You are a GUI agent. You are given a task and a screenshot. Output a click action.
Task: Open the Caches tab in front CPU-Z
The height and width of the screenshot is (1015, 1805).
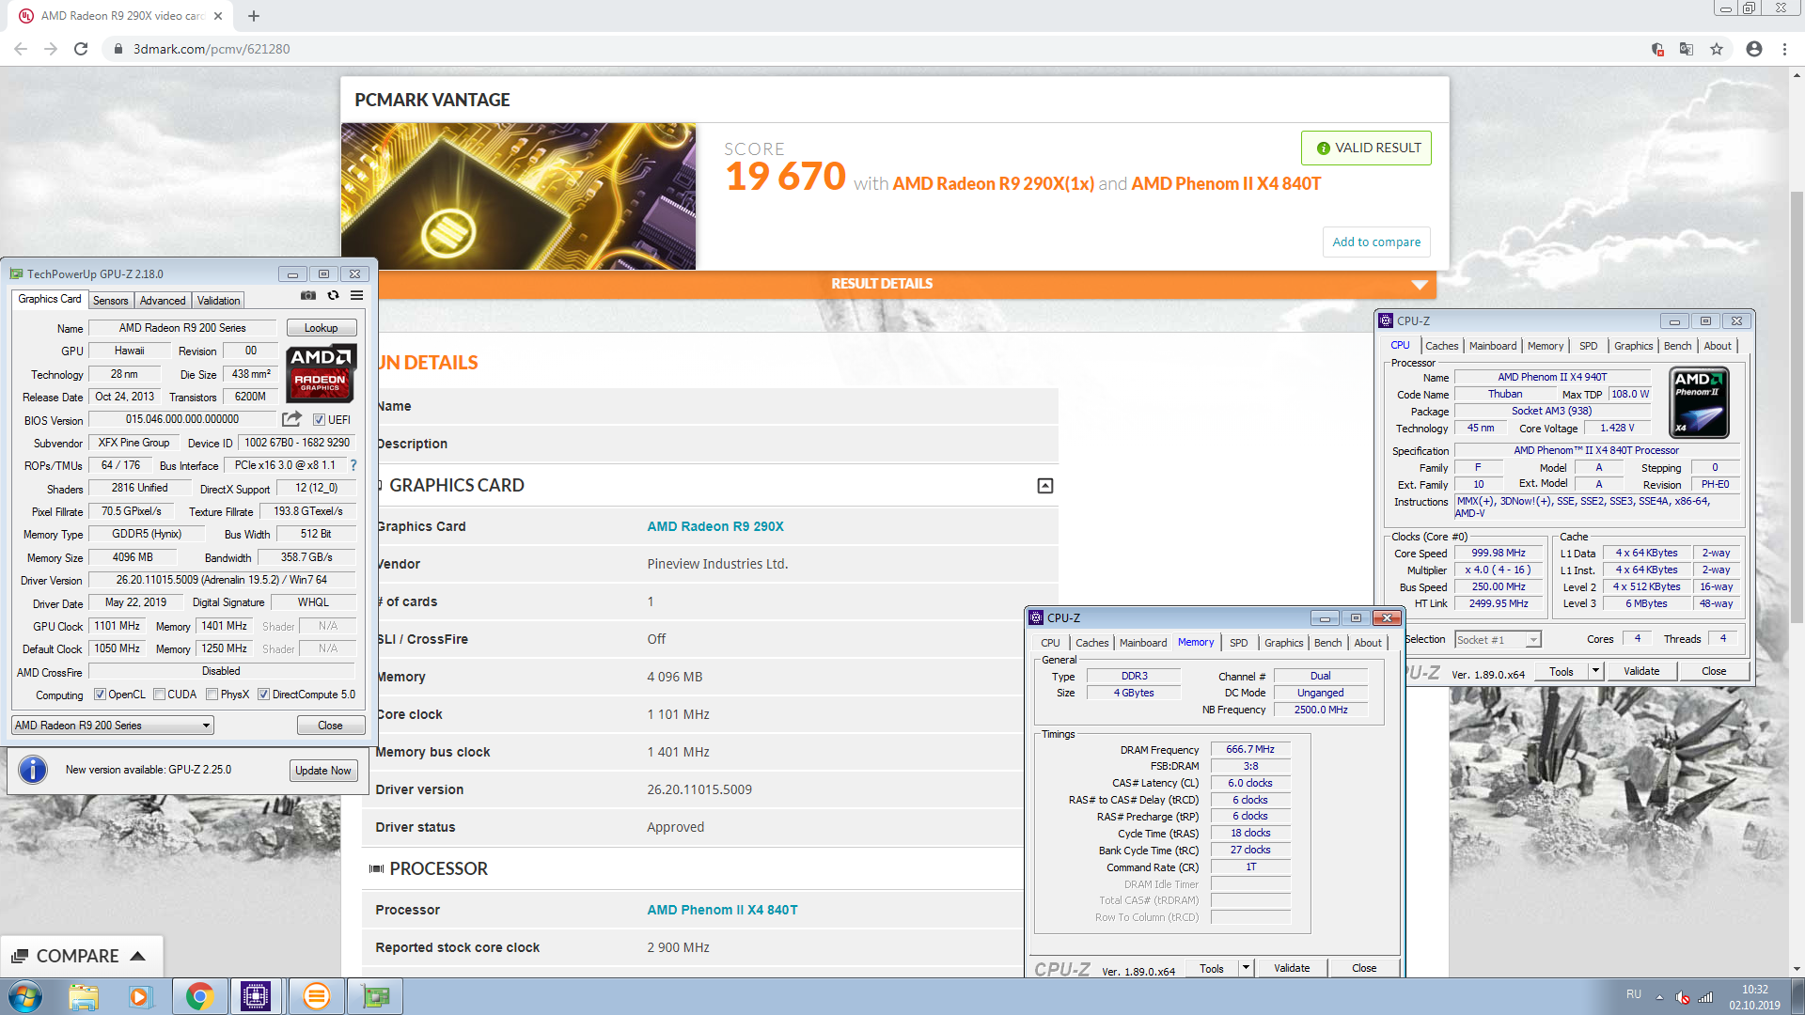click(1091, 643)
